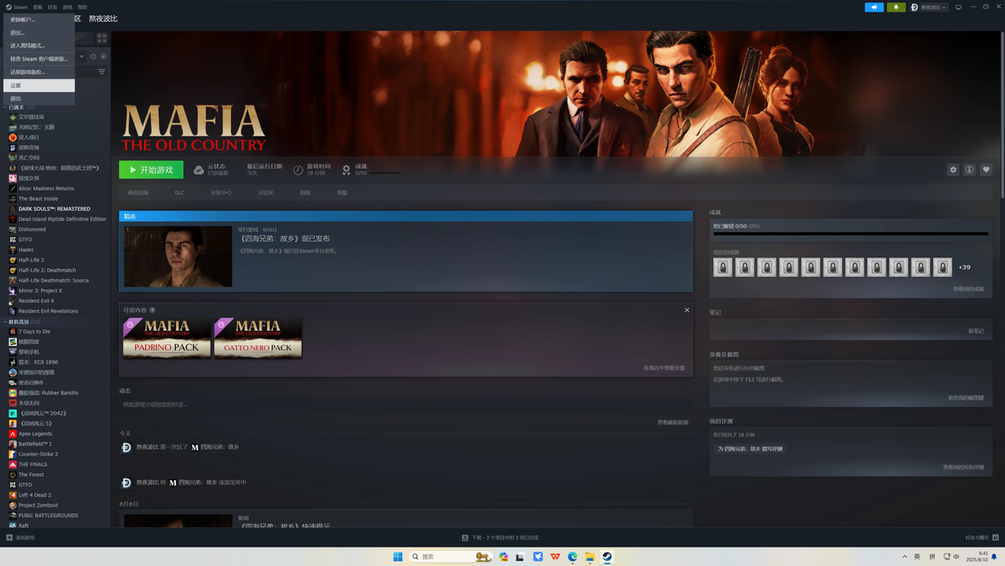Open Microsoft Edge from taskbar
This screenshot has width=1005, height=566.
(x=572, y=557)
